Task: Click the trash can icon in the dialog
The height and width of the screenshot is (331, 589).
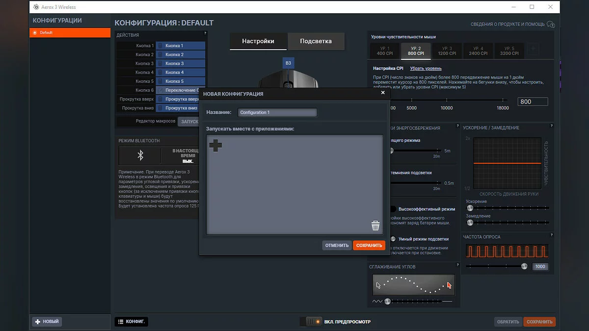Action: [375, 226]
